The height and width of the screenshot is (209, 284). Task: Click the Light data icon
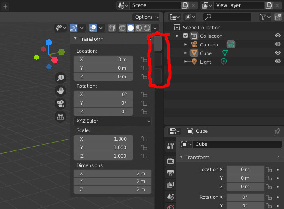click(x=224, y=62)
